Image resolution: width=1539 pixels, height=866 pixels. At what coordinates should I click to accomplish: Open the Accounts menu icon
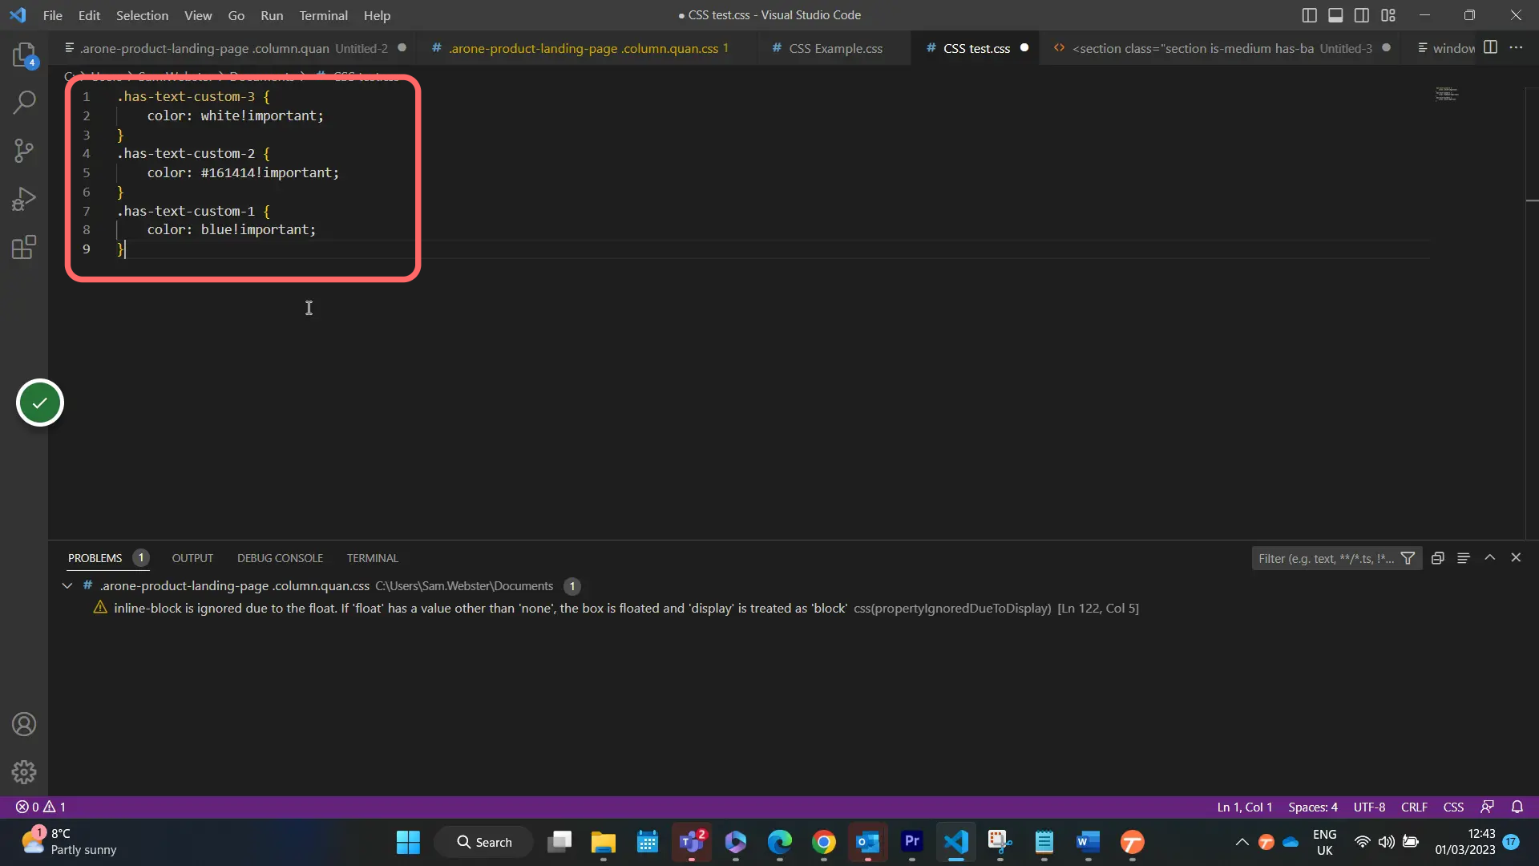pyautogui.click(x=24, y=724)
